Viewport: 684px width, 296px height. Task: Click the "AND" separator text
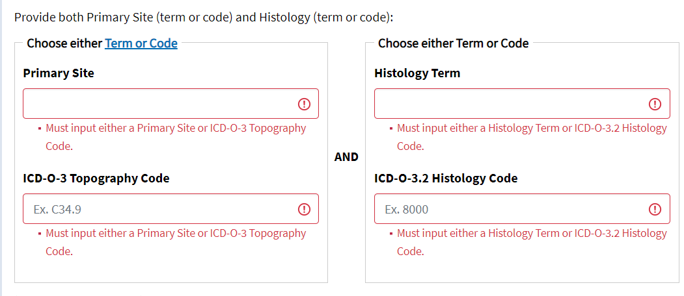click(346, 157)
